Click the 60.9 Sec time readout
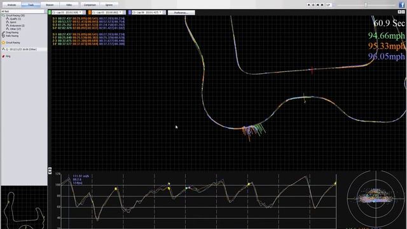Screen dimensions: 407x229 [x=389, y=23]
